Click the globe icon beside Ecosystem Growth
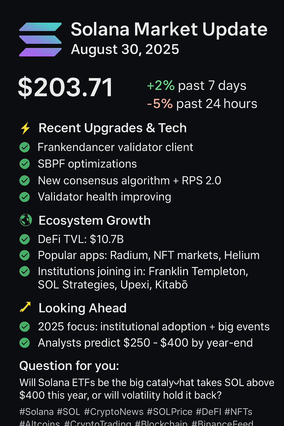 tap(26, 220)
